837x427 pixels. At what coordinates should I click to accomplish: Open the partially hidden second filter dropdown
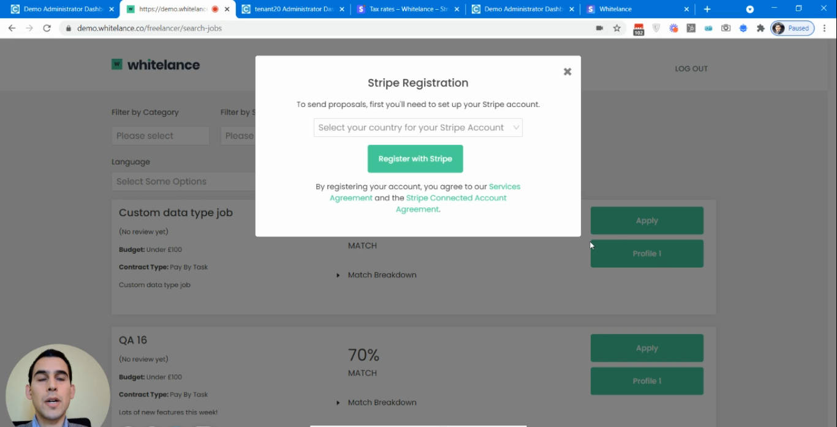pos(238,136)
